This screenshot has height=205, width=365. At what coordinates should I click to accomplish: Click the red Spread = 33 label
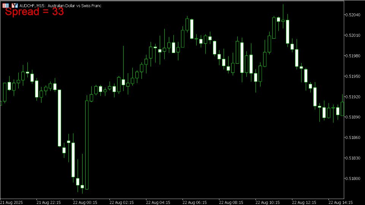(x=34, y=12)
